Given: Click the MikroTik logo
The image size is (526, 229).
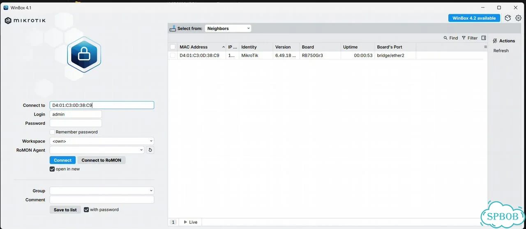Looking at the screenshot, I should pyautogui.click(x=25, y=21).
